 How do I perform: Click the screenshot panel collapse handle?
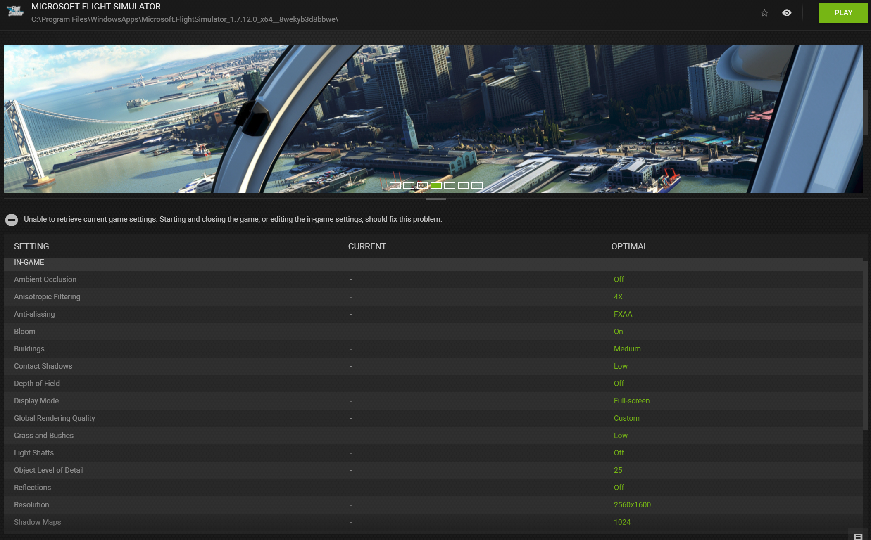[436, 199]
